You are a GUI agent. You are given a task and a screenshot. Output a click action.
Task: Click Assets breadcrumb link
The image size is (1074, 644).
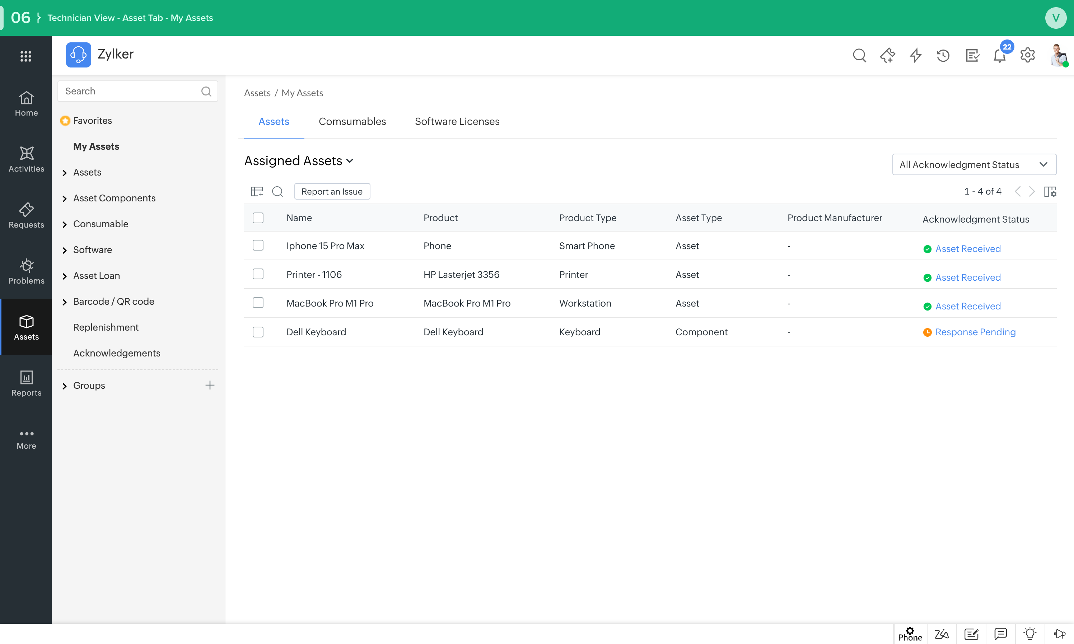click(x=257, y=93)
